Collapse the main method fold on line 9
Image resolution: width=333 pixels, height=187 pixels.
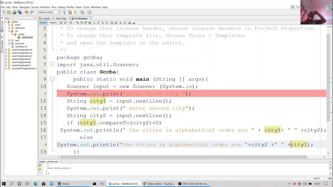pyautogui.click(x=52, y=79)
